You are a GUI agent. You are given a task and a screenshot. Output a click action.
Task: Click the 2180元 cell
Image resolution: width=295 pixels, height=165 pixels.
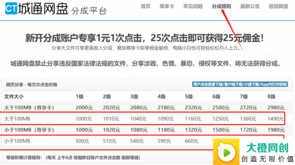click(166, 108)
